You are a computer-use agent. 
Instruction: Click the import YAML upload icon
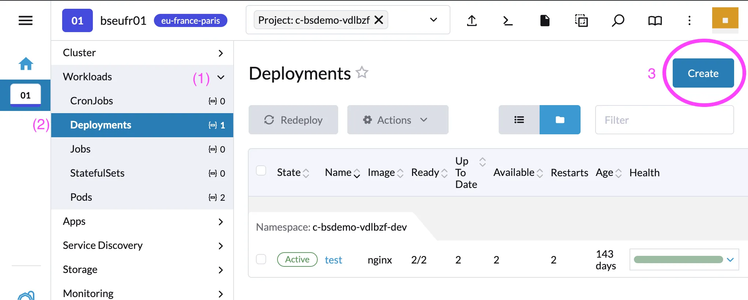472,20
